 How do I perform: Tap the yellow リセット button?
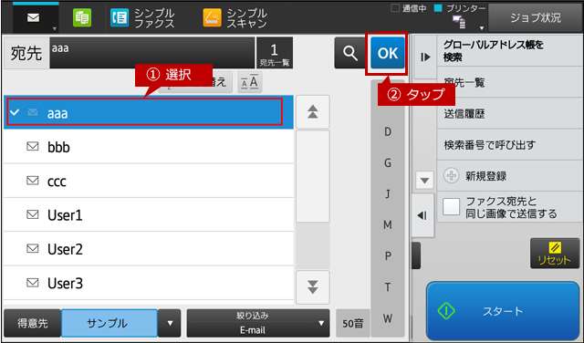click(x=555, y=254)
